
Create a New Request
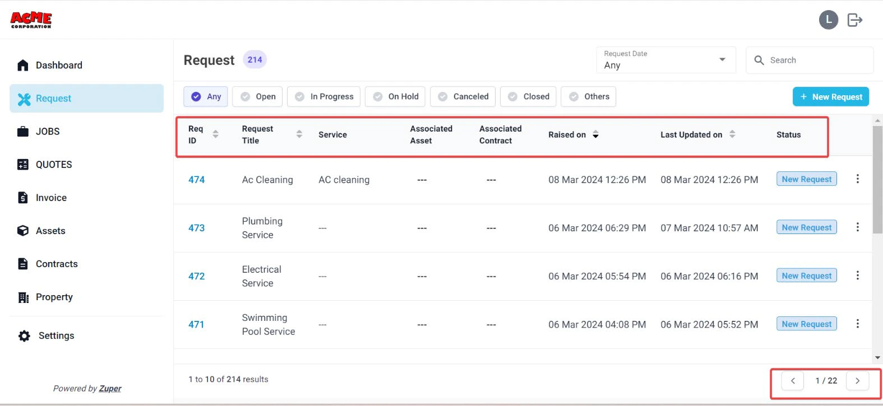pos(831,97)
